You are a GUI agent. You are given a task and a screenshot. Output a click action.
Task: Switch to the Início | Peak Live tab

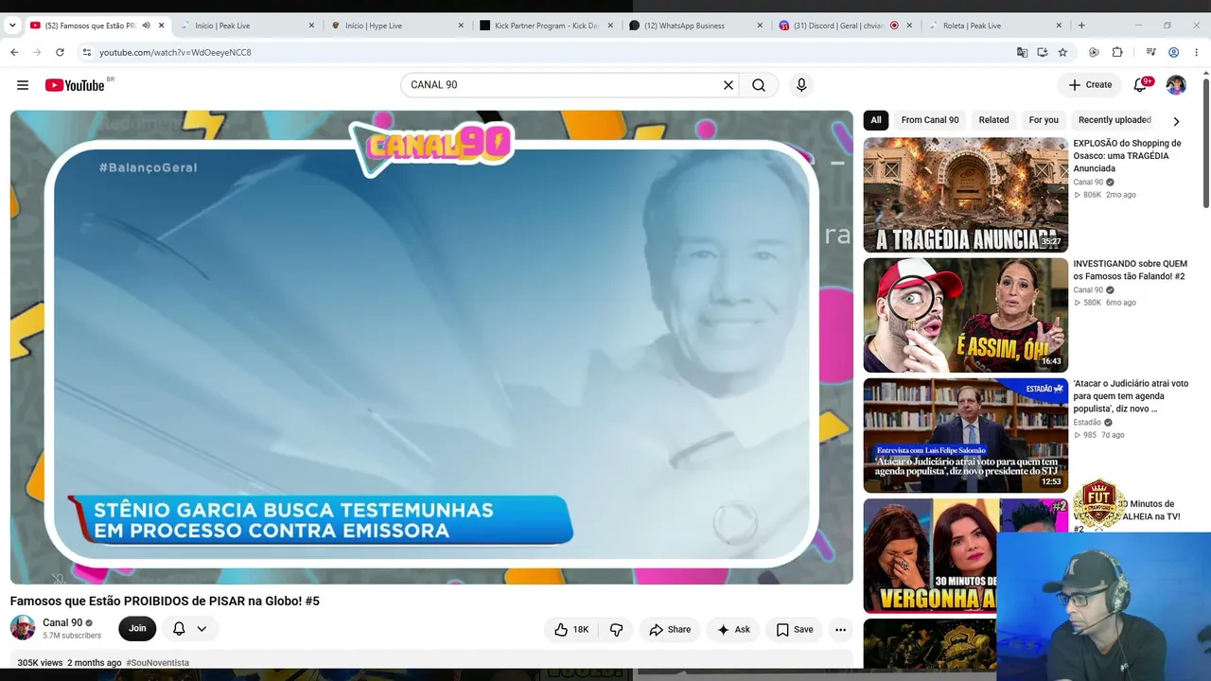[248, 26]
